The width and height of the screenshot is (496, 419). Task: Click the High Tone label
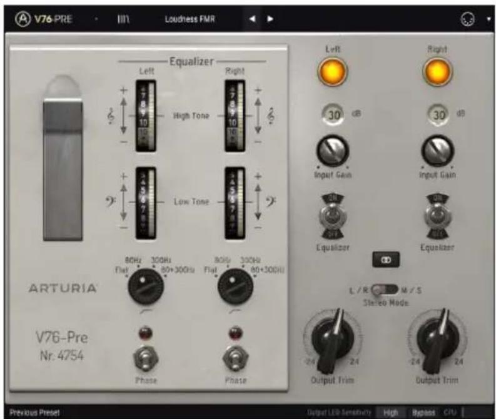point(191,116)
